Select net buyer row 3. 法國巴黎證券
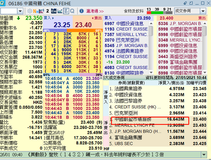 click(x=158, y=101)
